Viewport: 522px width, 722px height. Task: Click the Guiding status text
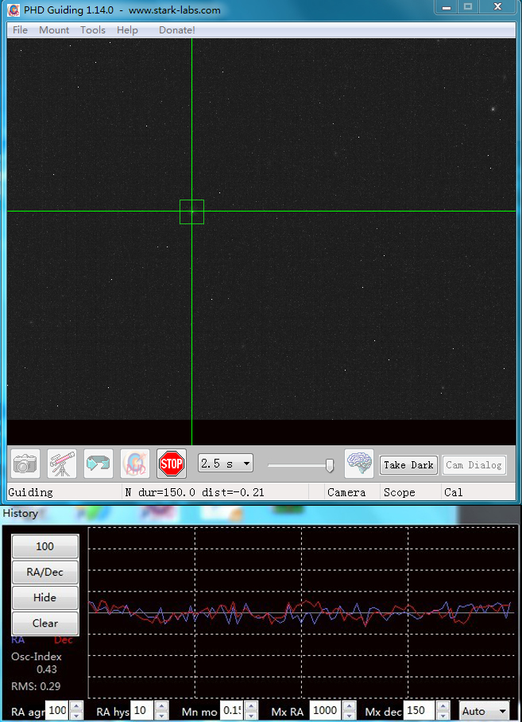click(31, 493)
